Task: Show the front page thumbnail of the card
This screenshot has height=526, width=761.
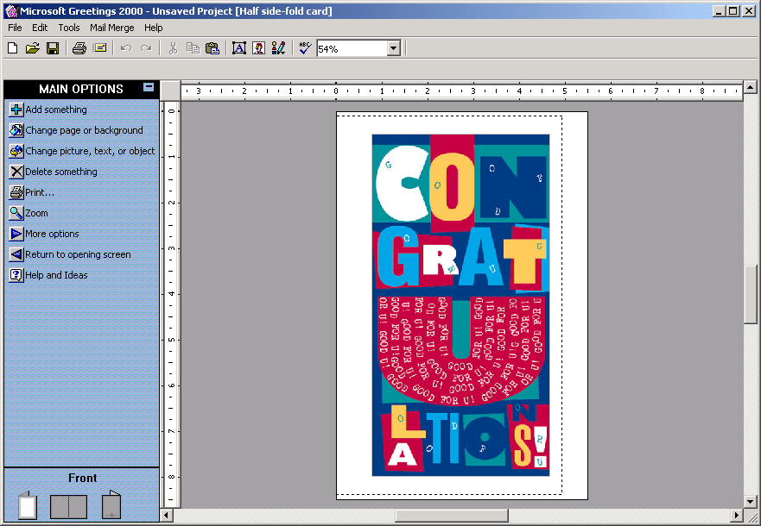Action: (x=27, y=505)
